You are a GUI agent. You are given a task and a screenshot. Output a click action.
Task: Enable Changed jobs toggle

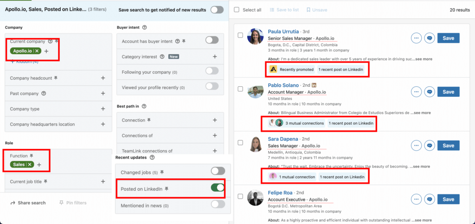point(218,171)
